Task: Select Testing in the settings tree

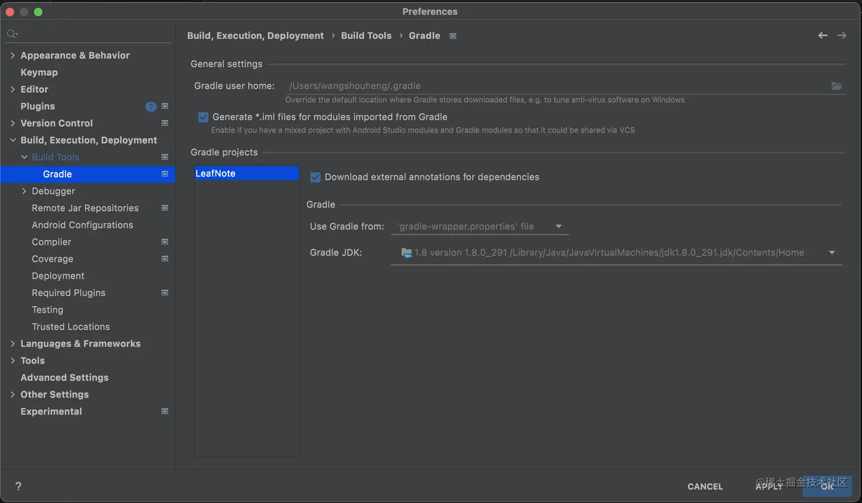Action: coord(47,310)
